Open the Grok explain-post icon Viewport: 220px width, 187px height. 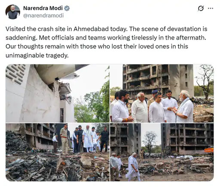[x=201, y=8]
